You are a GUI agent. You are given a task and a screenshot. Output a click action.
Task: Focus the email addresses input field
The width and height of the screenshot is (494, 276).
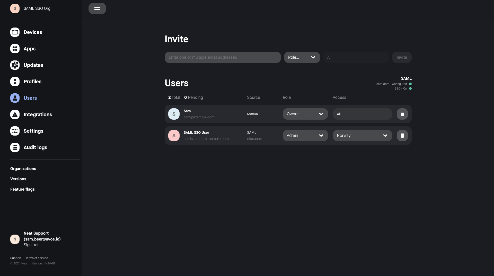coord(223,57)
